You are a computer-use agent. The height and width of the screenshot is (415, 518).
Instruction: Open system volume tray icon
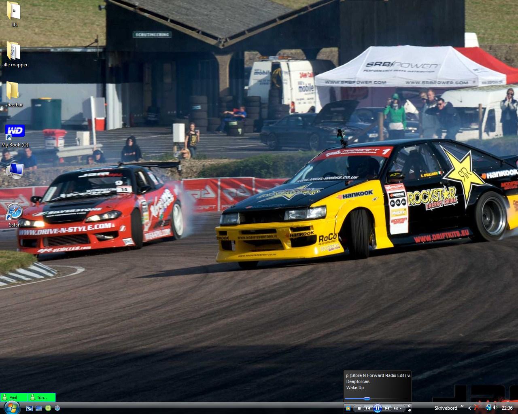pos(495,408)
